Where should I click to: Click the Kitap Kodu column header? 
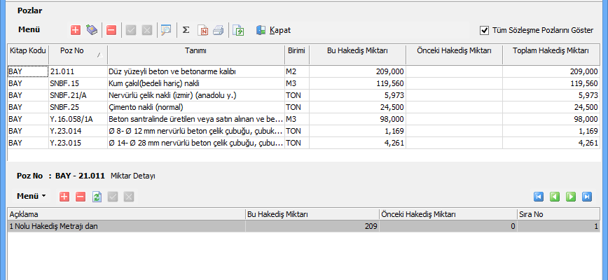coord(27,52)
